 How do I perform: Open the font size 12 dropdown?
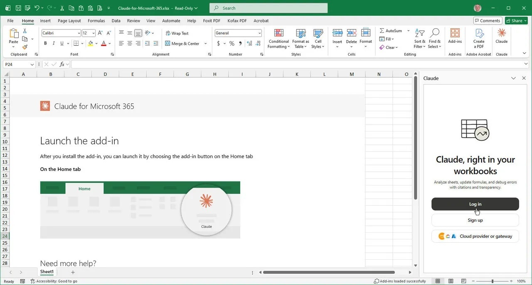pyautogui.click(x=94, y=33)
